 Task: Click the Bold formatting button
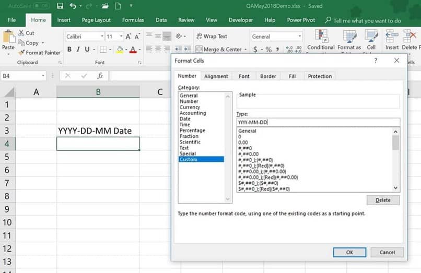tap(69, 50)
